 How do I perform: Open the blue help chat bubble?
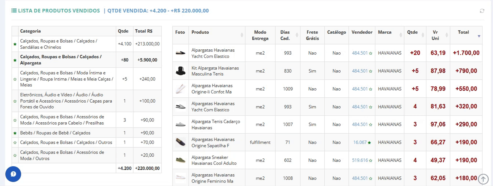13,174
